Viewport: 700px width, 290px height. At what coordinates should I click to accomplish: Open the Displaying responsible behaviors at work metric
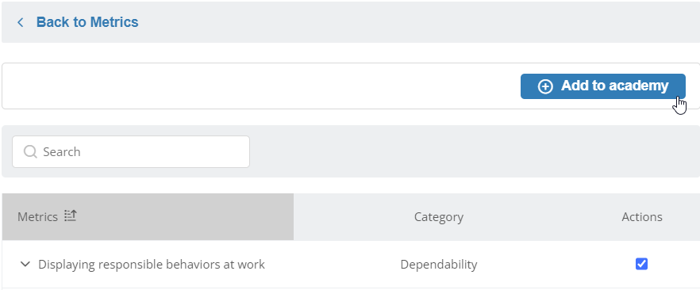coord(152,265)
